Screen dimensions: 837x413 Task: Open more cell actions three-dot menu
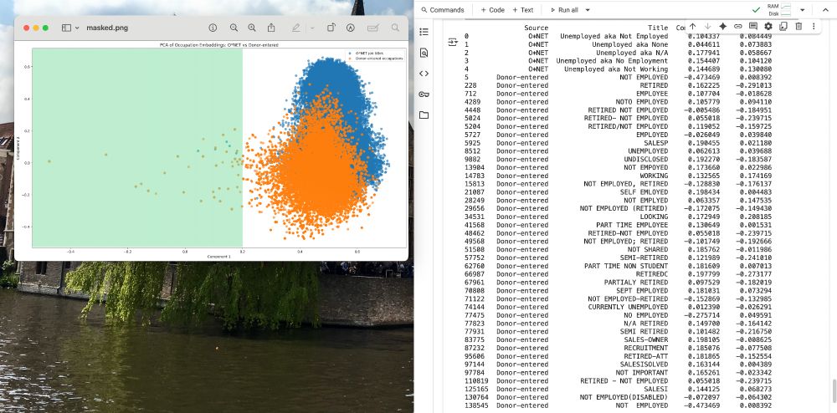[814, 26]
